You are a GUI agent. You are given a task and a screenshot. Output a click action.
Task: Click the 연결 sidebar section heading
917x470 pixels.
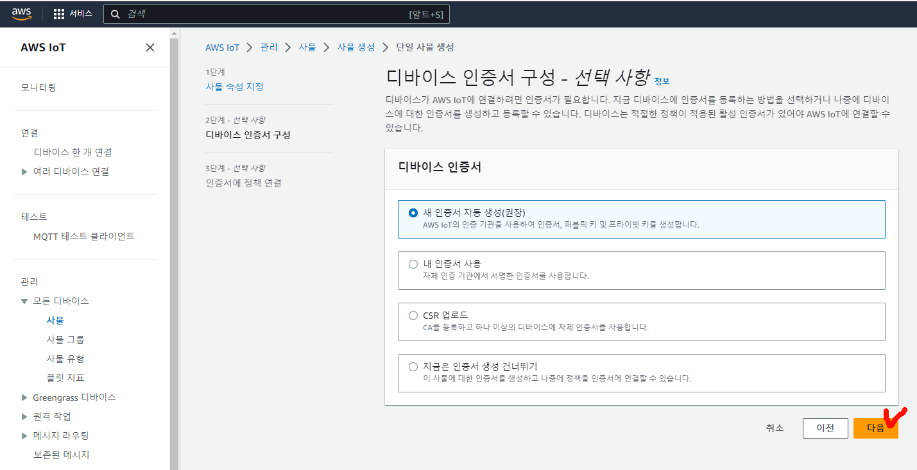[30, 133]
